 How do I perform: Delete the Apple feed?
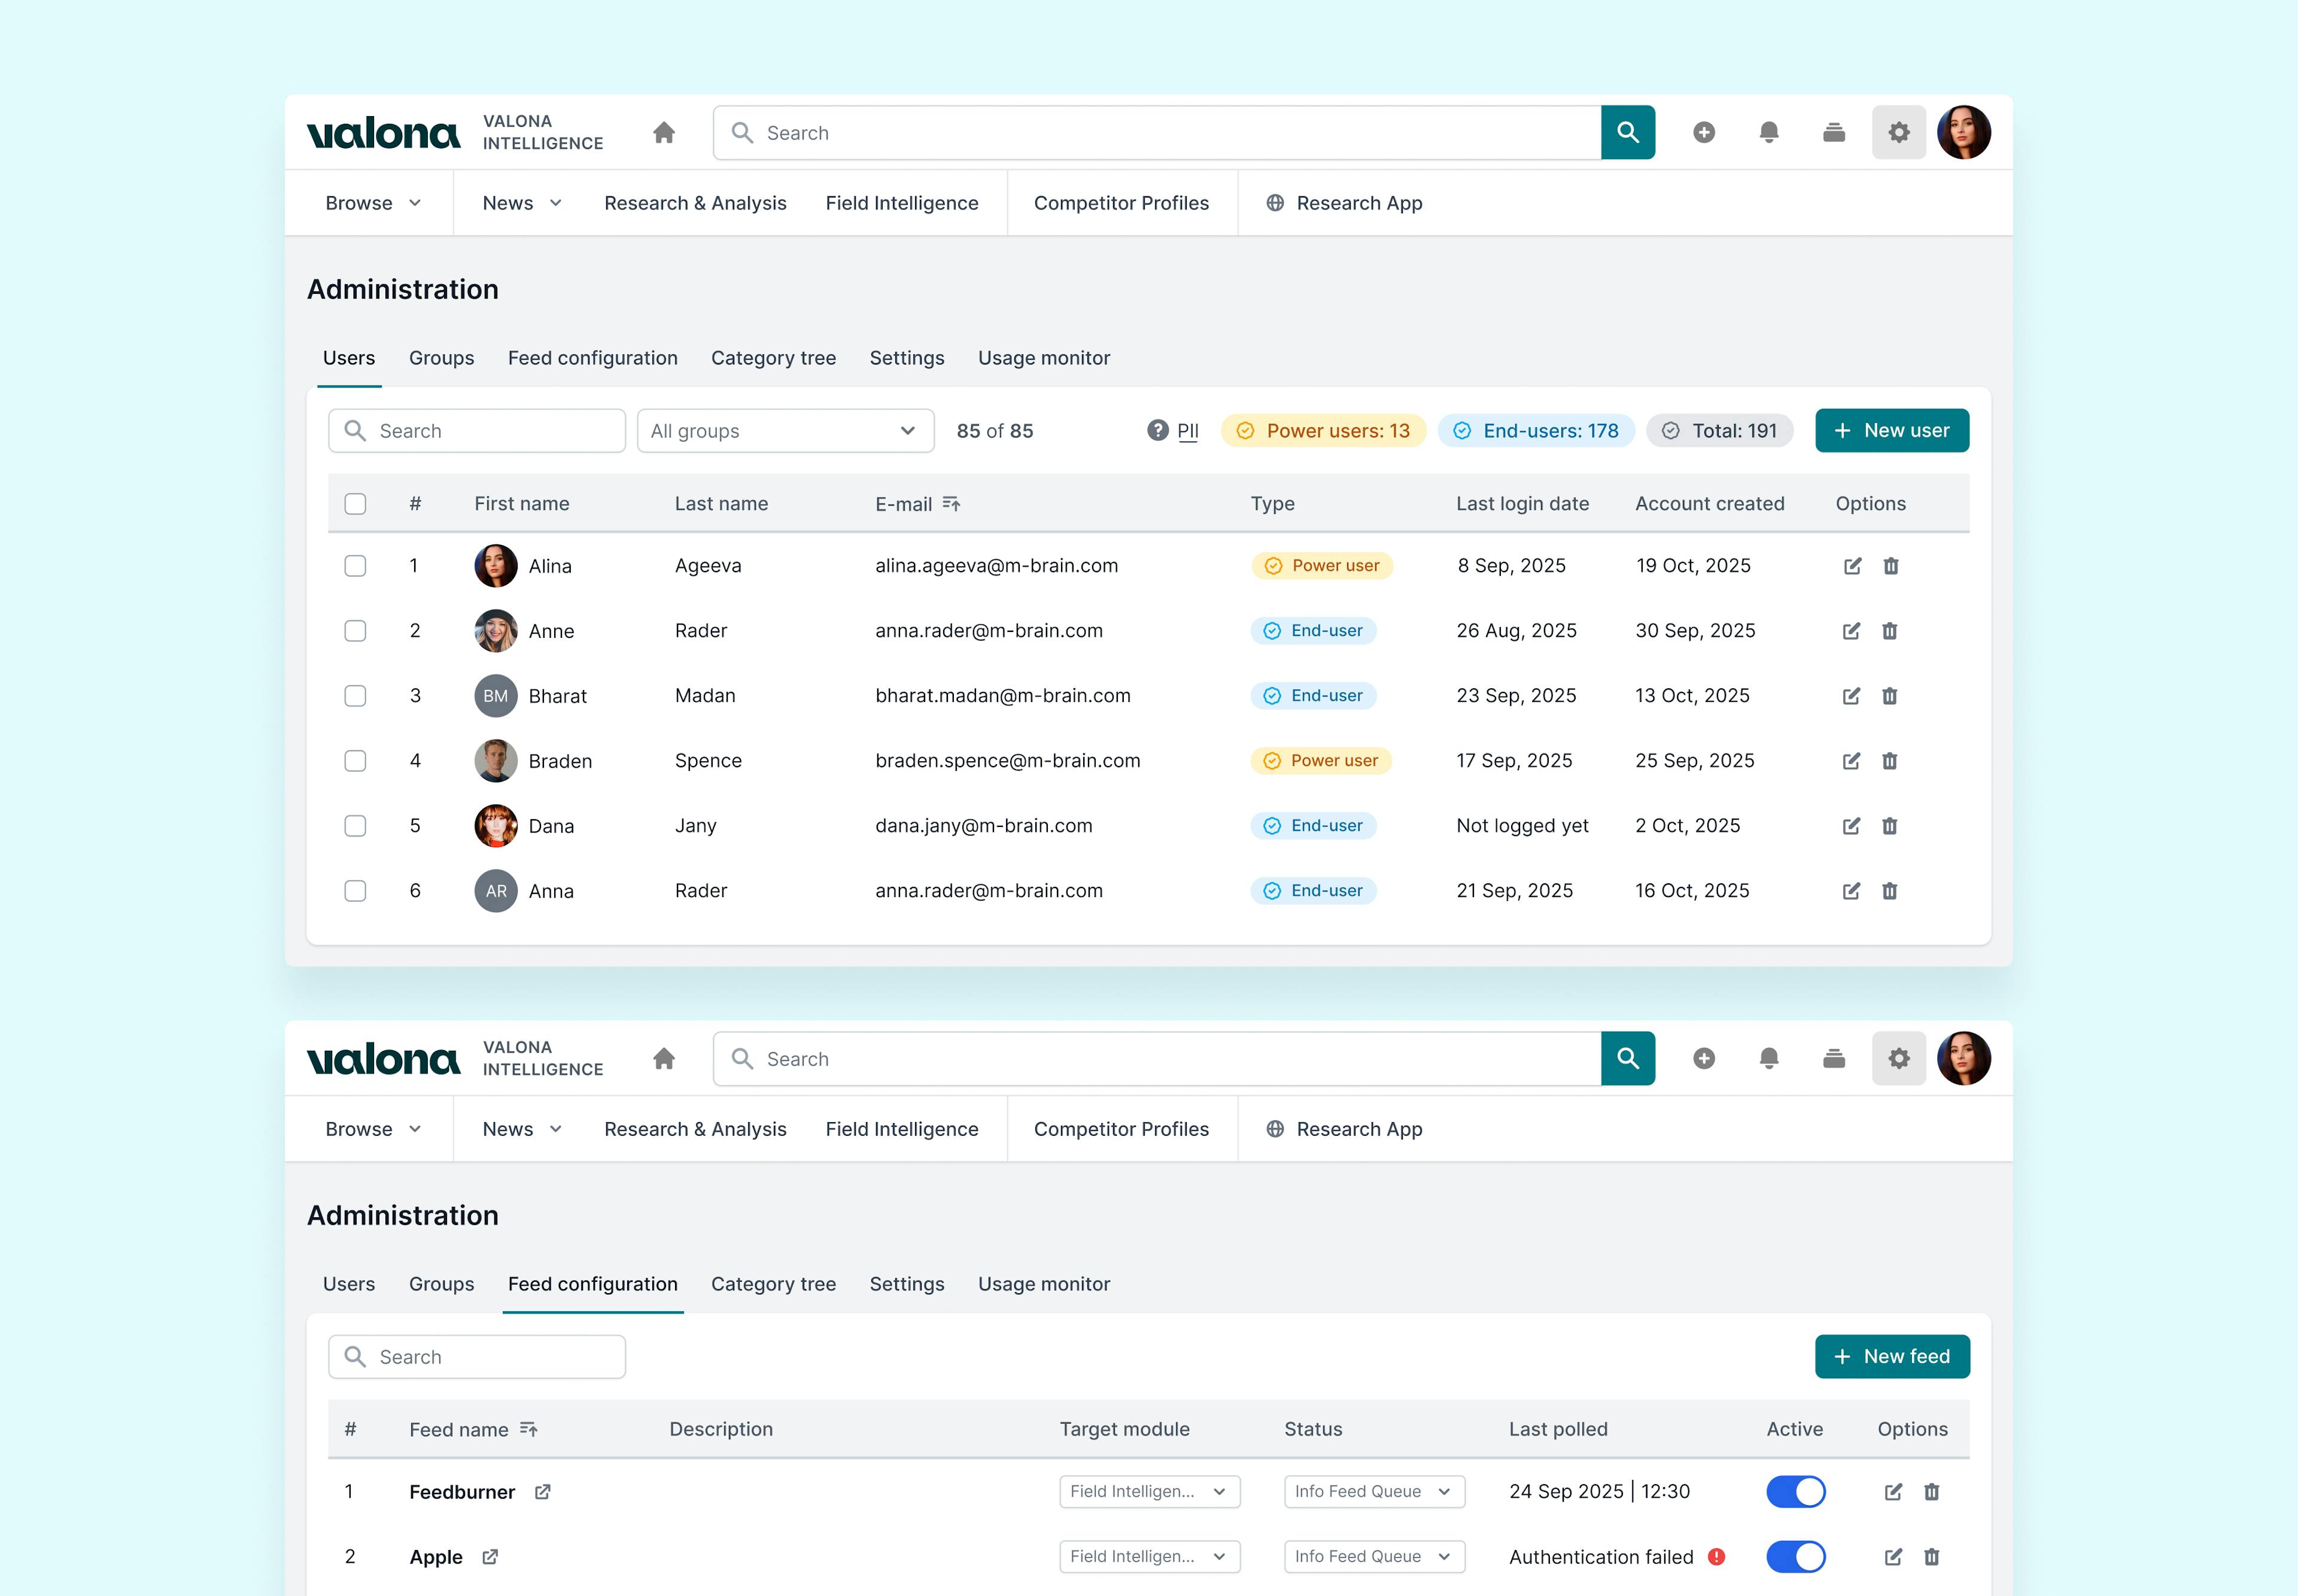[1931, 1557]
